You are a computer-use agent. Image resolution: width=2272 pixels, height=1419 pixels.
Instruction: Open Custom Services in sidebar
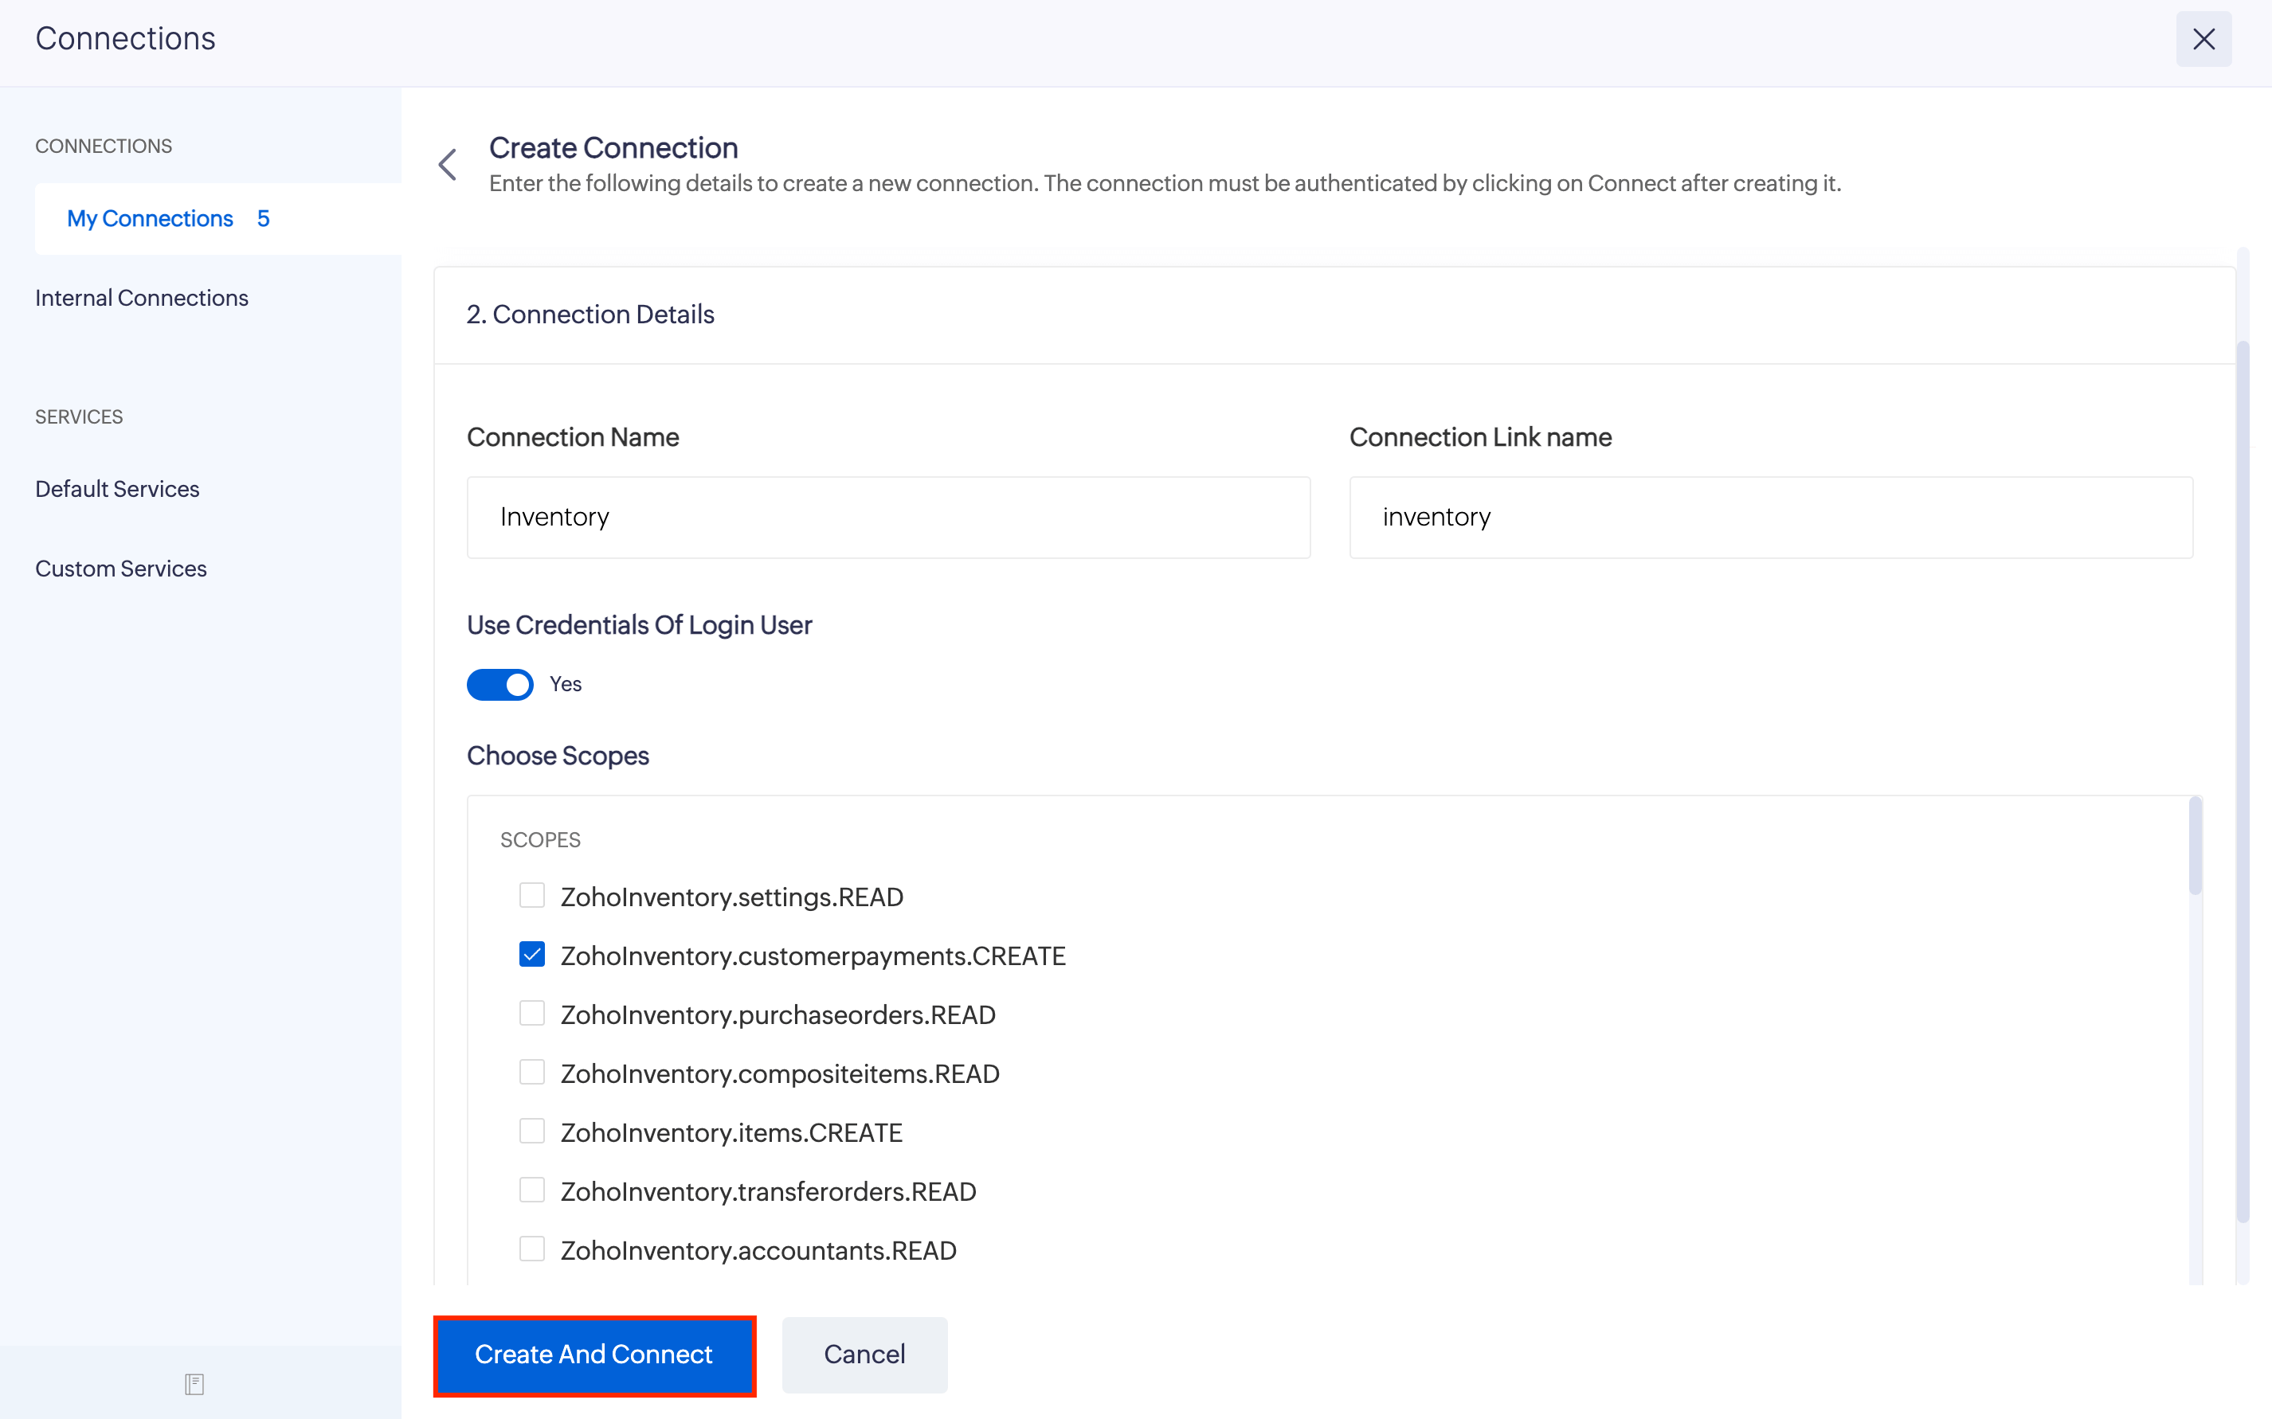click(x=121, y=569)
